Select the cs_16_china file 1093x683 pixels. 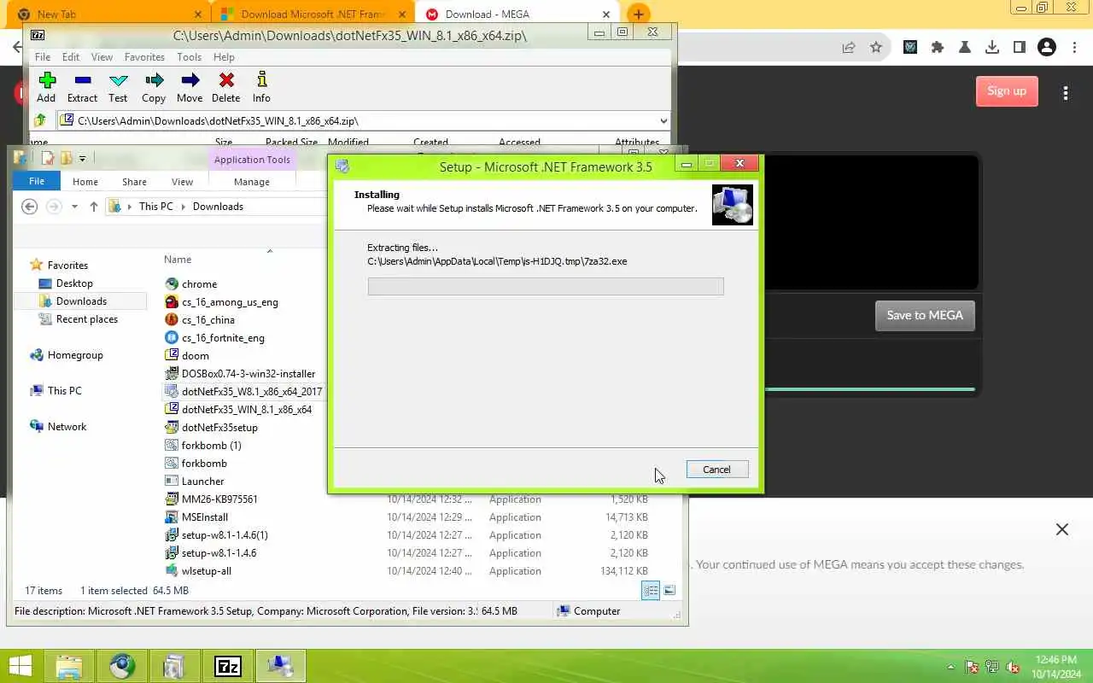click(208, 320)
